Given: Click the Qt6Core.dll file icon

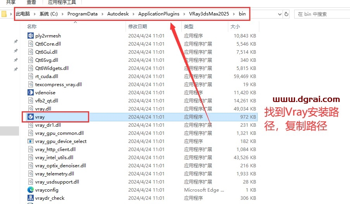Looking at the screenshot, I should [31, 44].
